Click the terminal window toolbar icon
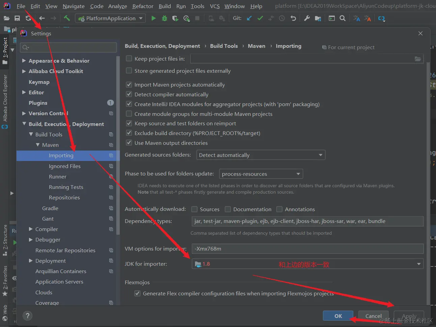This screenshot has height=327, width=436. click(332, 18)
